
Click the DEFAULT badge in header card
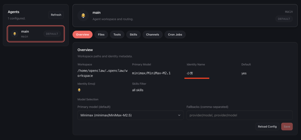(284, 19)
